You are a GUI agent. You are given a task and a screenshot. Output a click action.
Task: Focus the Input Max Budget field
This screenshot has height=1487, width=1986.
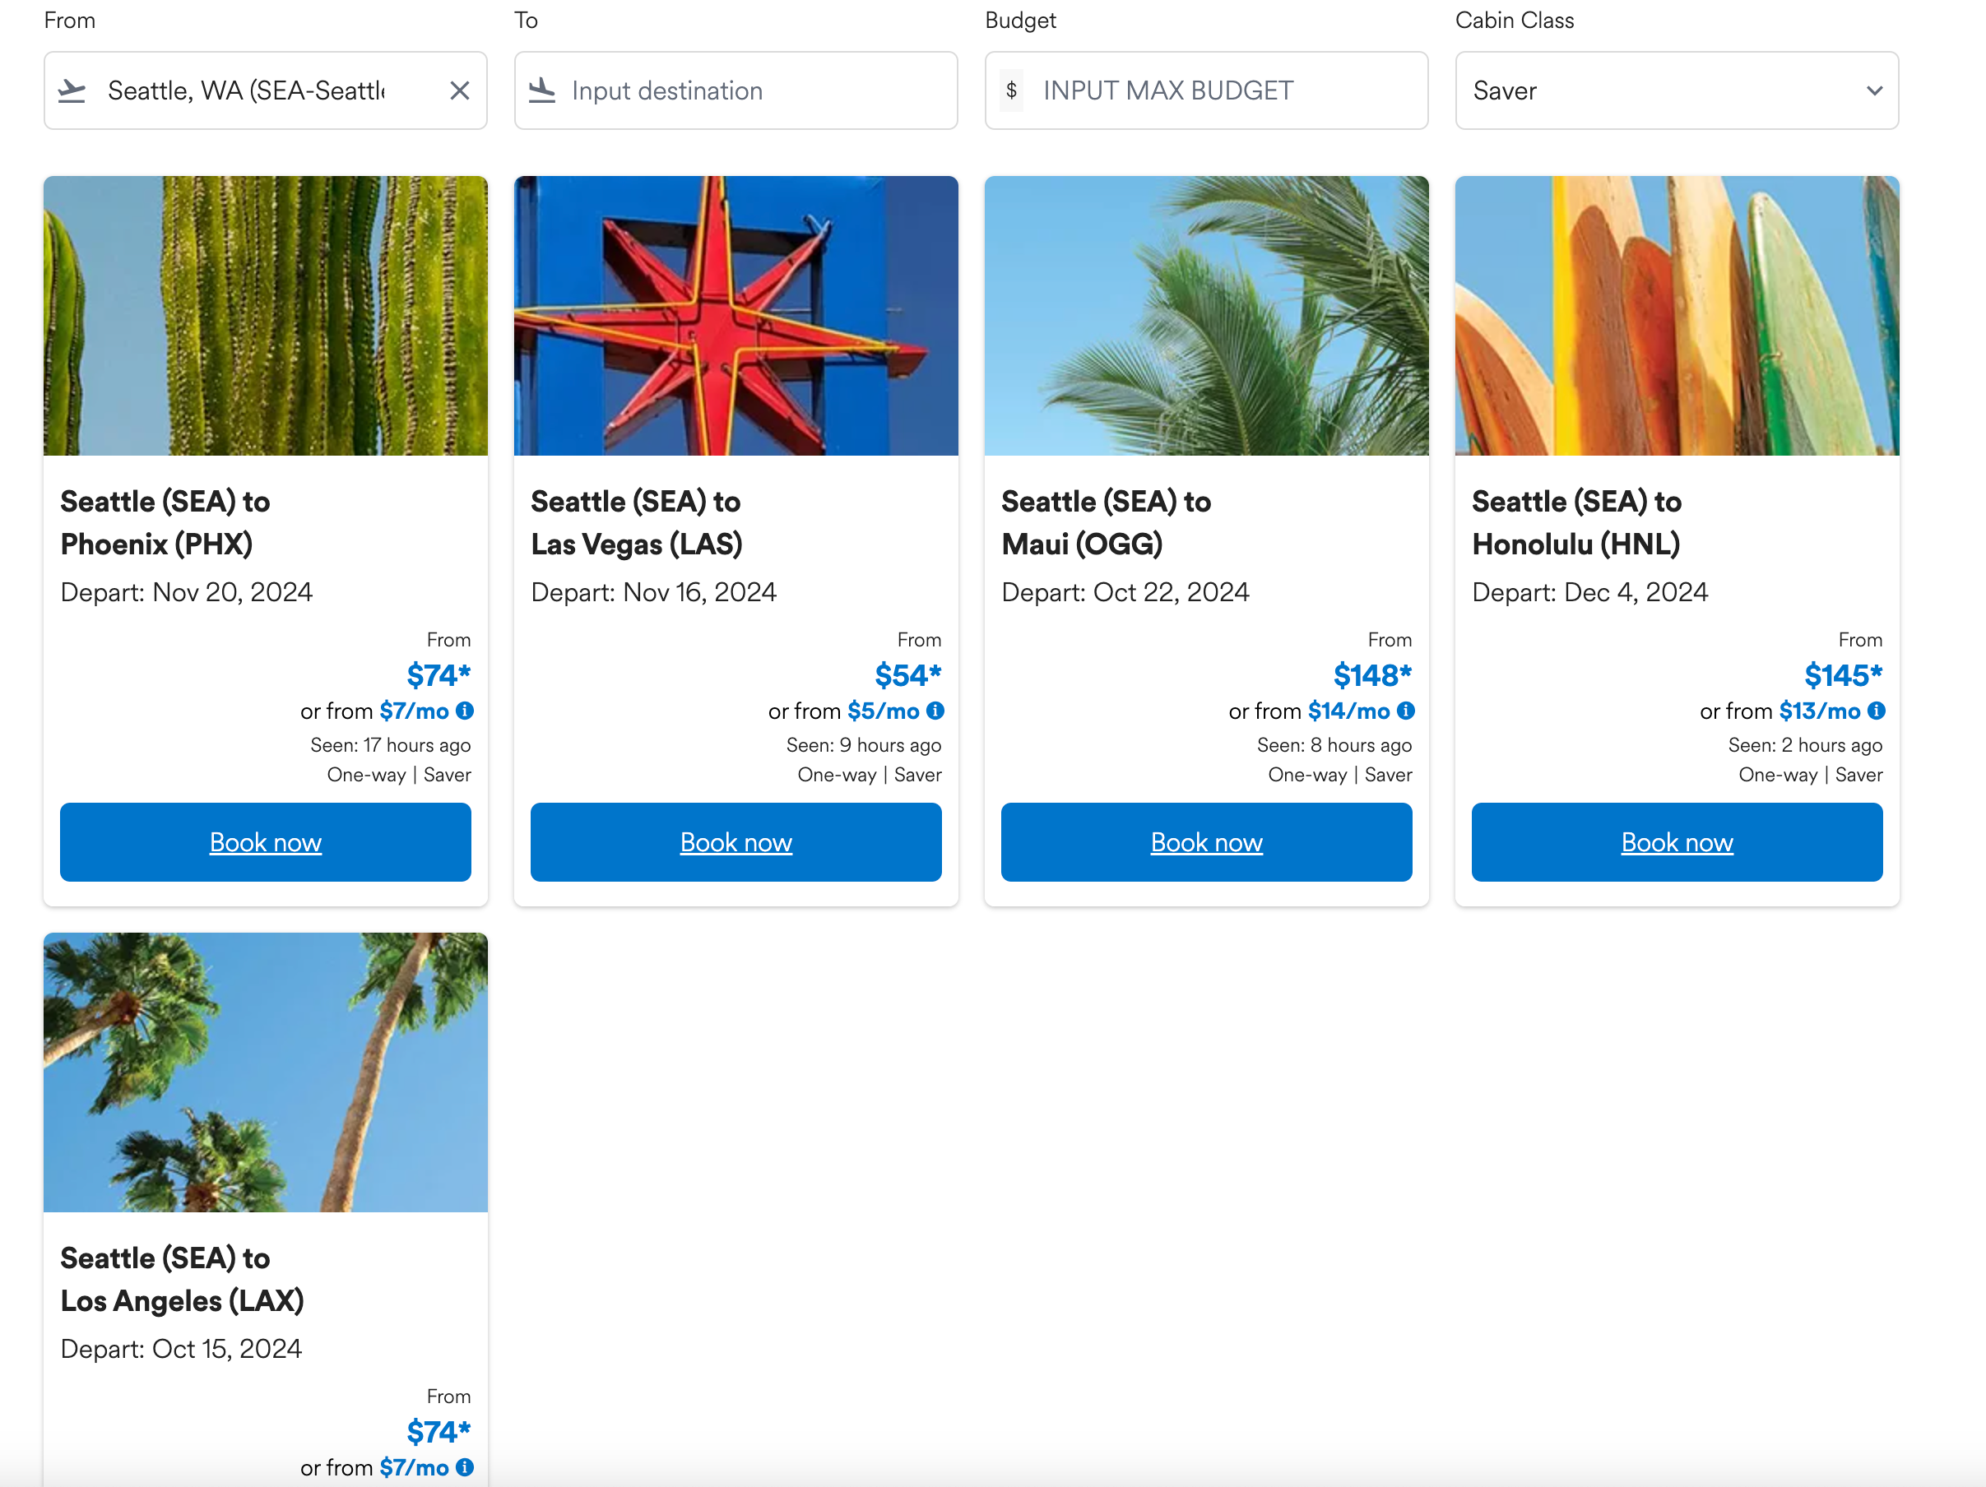(x=1221, y=90)
